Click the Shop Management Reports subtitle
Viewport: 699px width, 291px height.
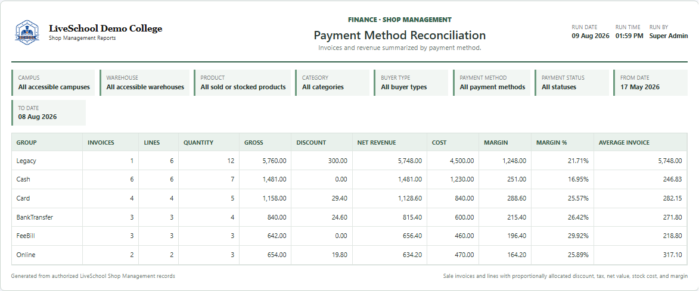[x=82, y=38]
